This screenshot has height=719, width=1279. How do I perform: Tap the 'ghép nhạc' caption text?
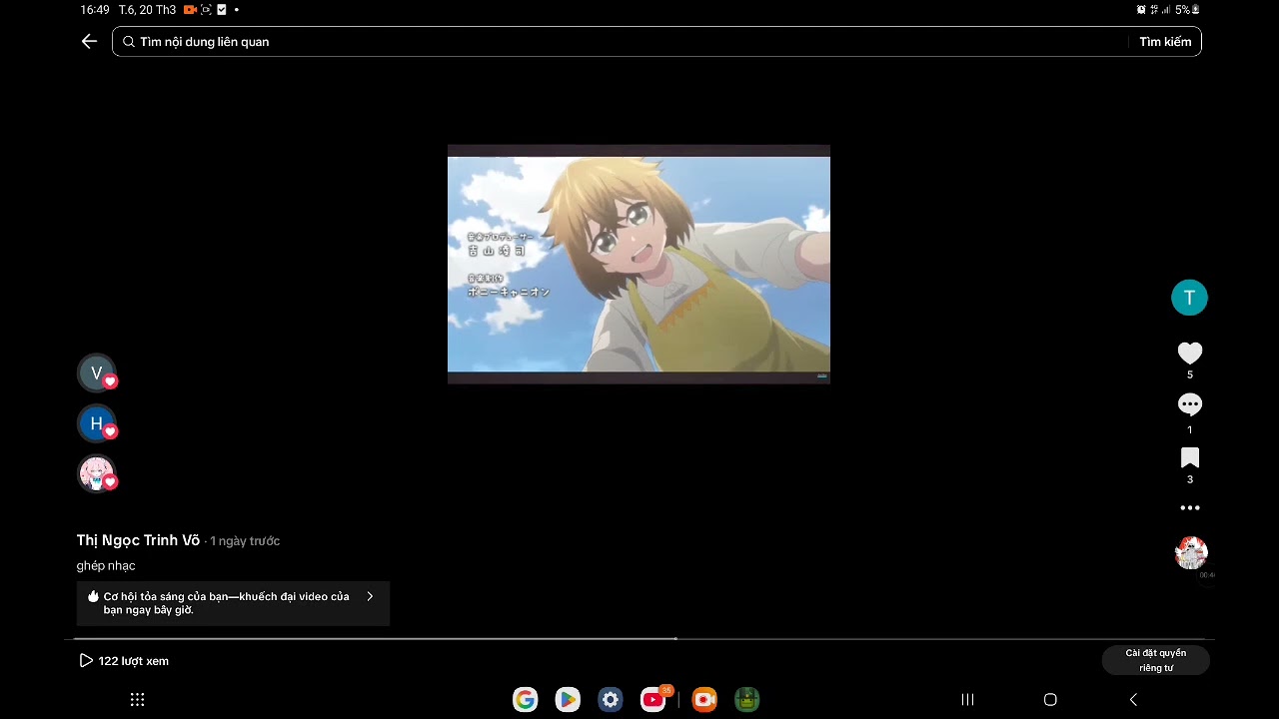106,566
